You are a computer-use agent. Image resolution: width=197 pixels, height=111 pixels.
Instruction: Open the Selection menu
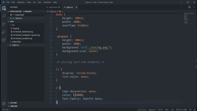pyautogui.click(x=21, y=2)
